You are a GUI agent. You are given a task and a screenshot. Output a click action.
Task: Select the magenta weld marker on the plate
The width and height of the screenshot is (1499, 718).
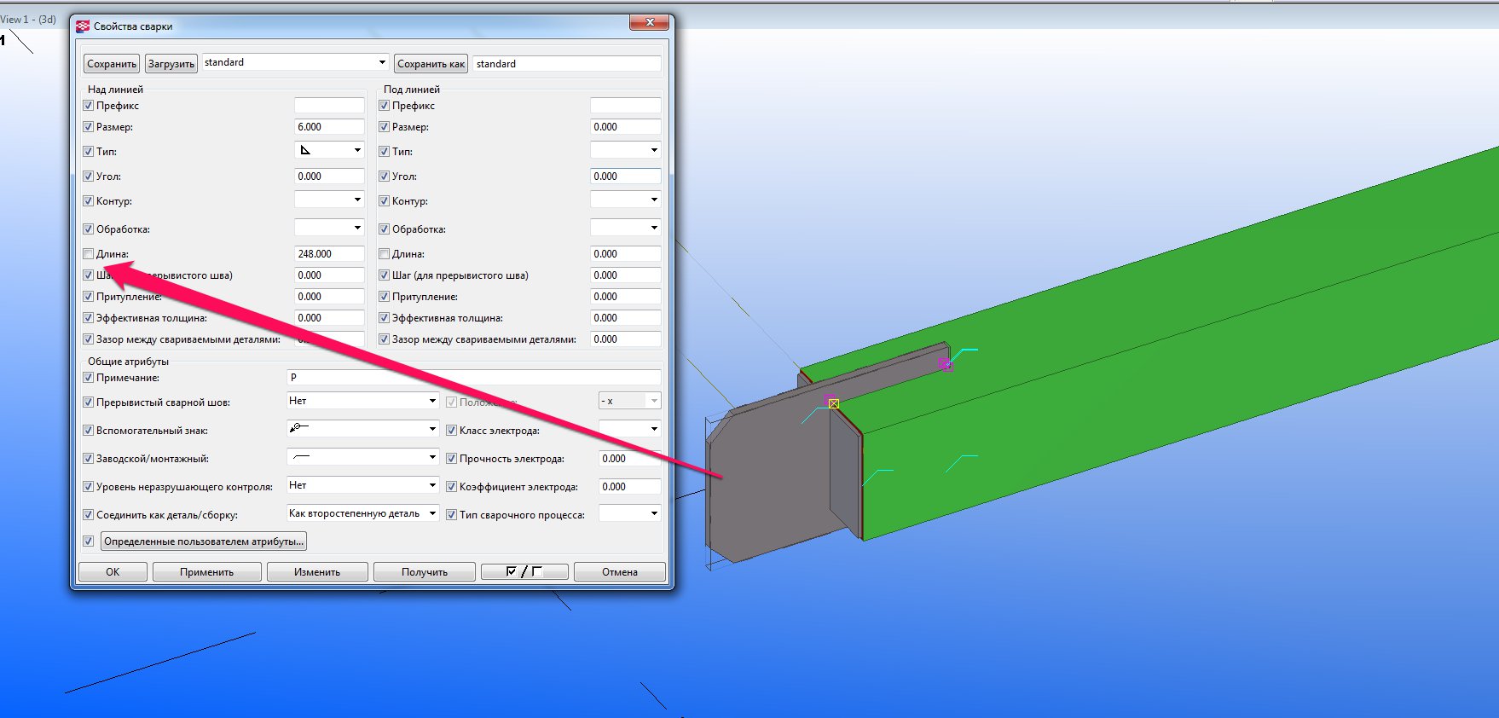945,364
